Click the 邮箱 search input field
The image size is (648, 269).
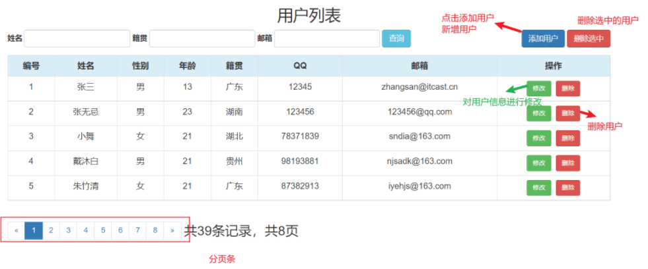(327, 38)
